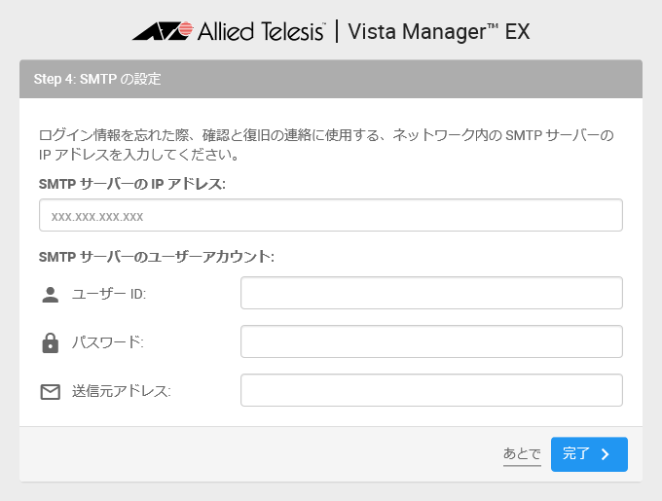The width and height of the screenshot is (662, 501).
Task: Click the user silhouette icon beside ユーザー ID
Action: 51,295
